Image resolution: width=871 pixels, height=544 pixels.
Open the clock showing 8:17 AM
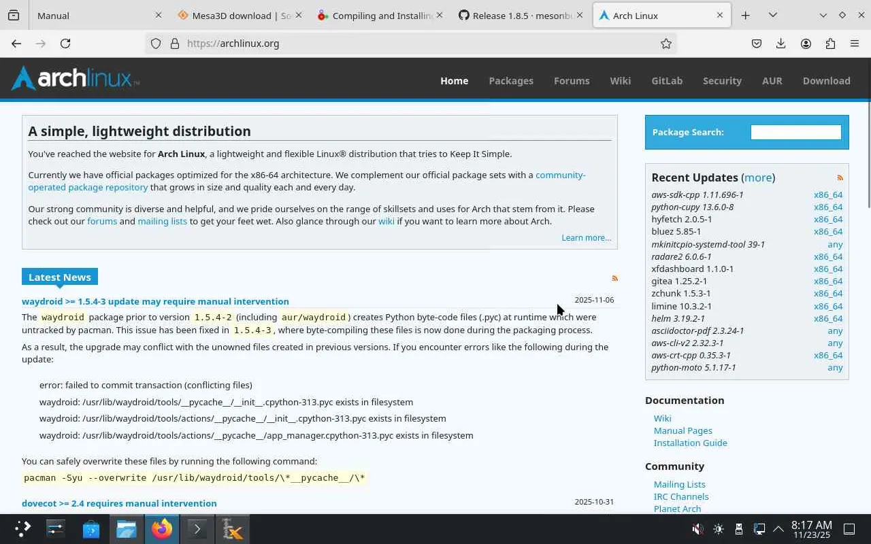tap(812, 529)
